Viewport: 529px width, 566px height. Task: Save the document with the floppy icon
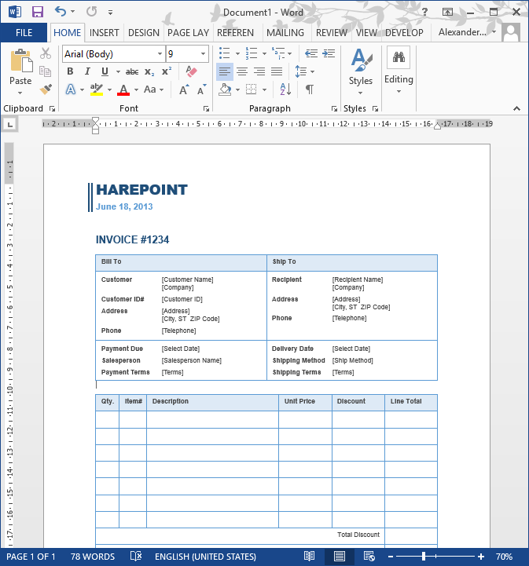coord(37,12)
